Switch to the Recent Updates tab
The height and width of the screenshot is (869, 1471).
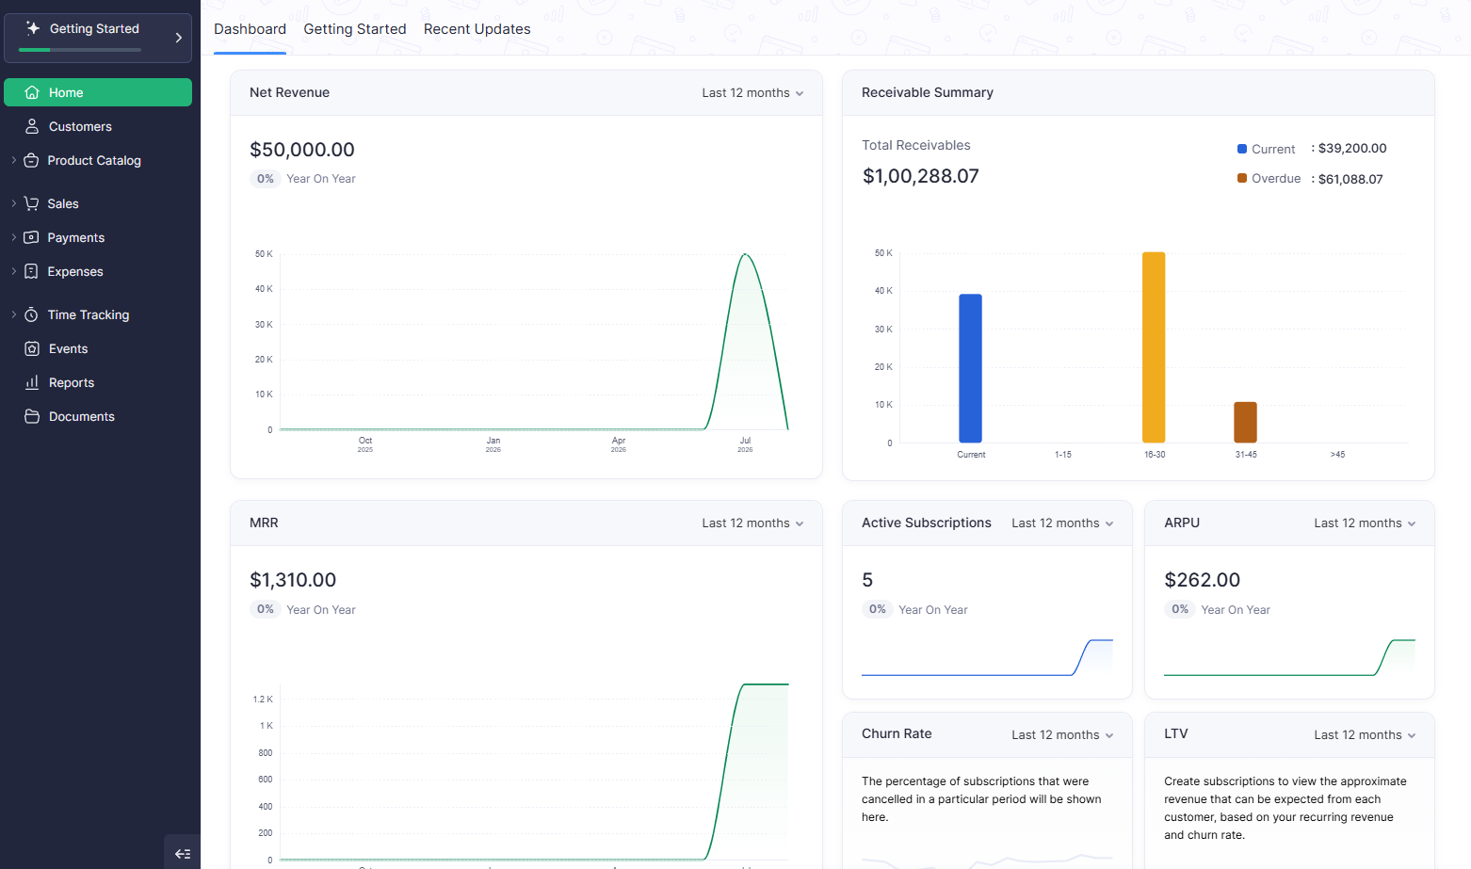click(477, 29)
